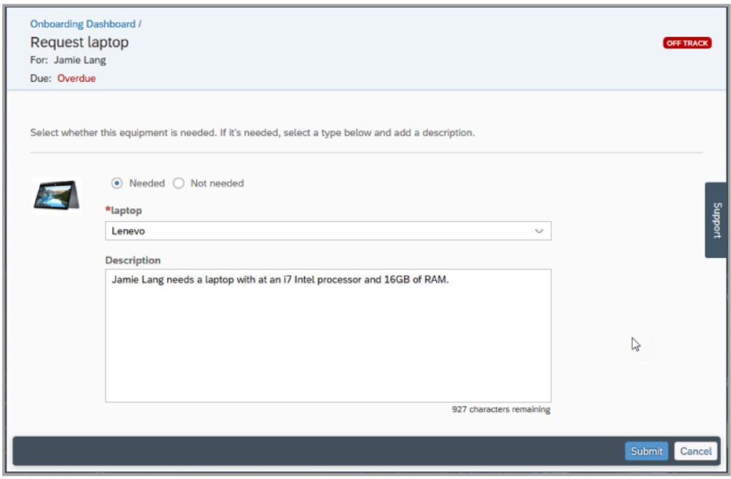Select the Not needed radio button

[178, 183]
